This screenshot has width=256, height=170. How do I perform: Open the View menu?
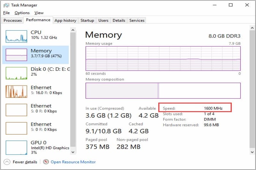[x=39, y=13]
